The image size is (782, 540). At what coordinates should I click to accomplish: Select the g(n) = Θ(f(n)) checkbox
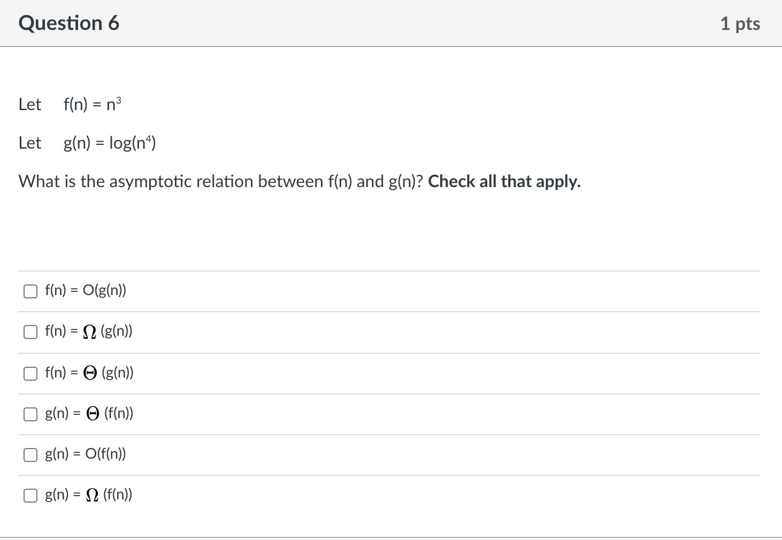point(30,414)
